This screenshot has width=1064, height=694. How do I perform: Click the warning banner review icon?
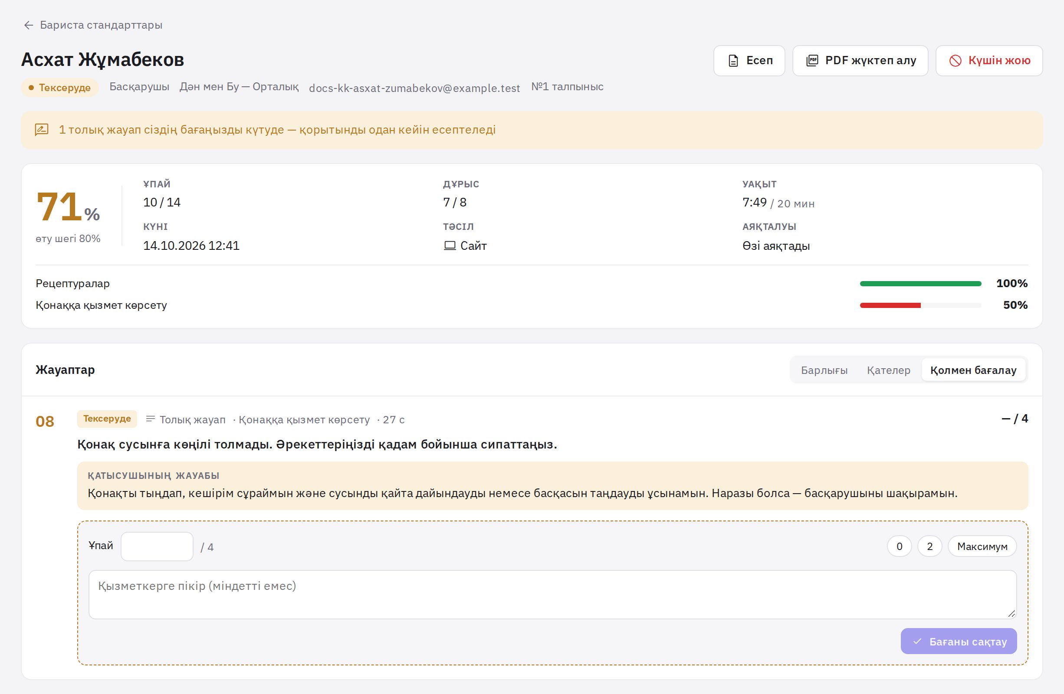coord(42,130)
